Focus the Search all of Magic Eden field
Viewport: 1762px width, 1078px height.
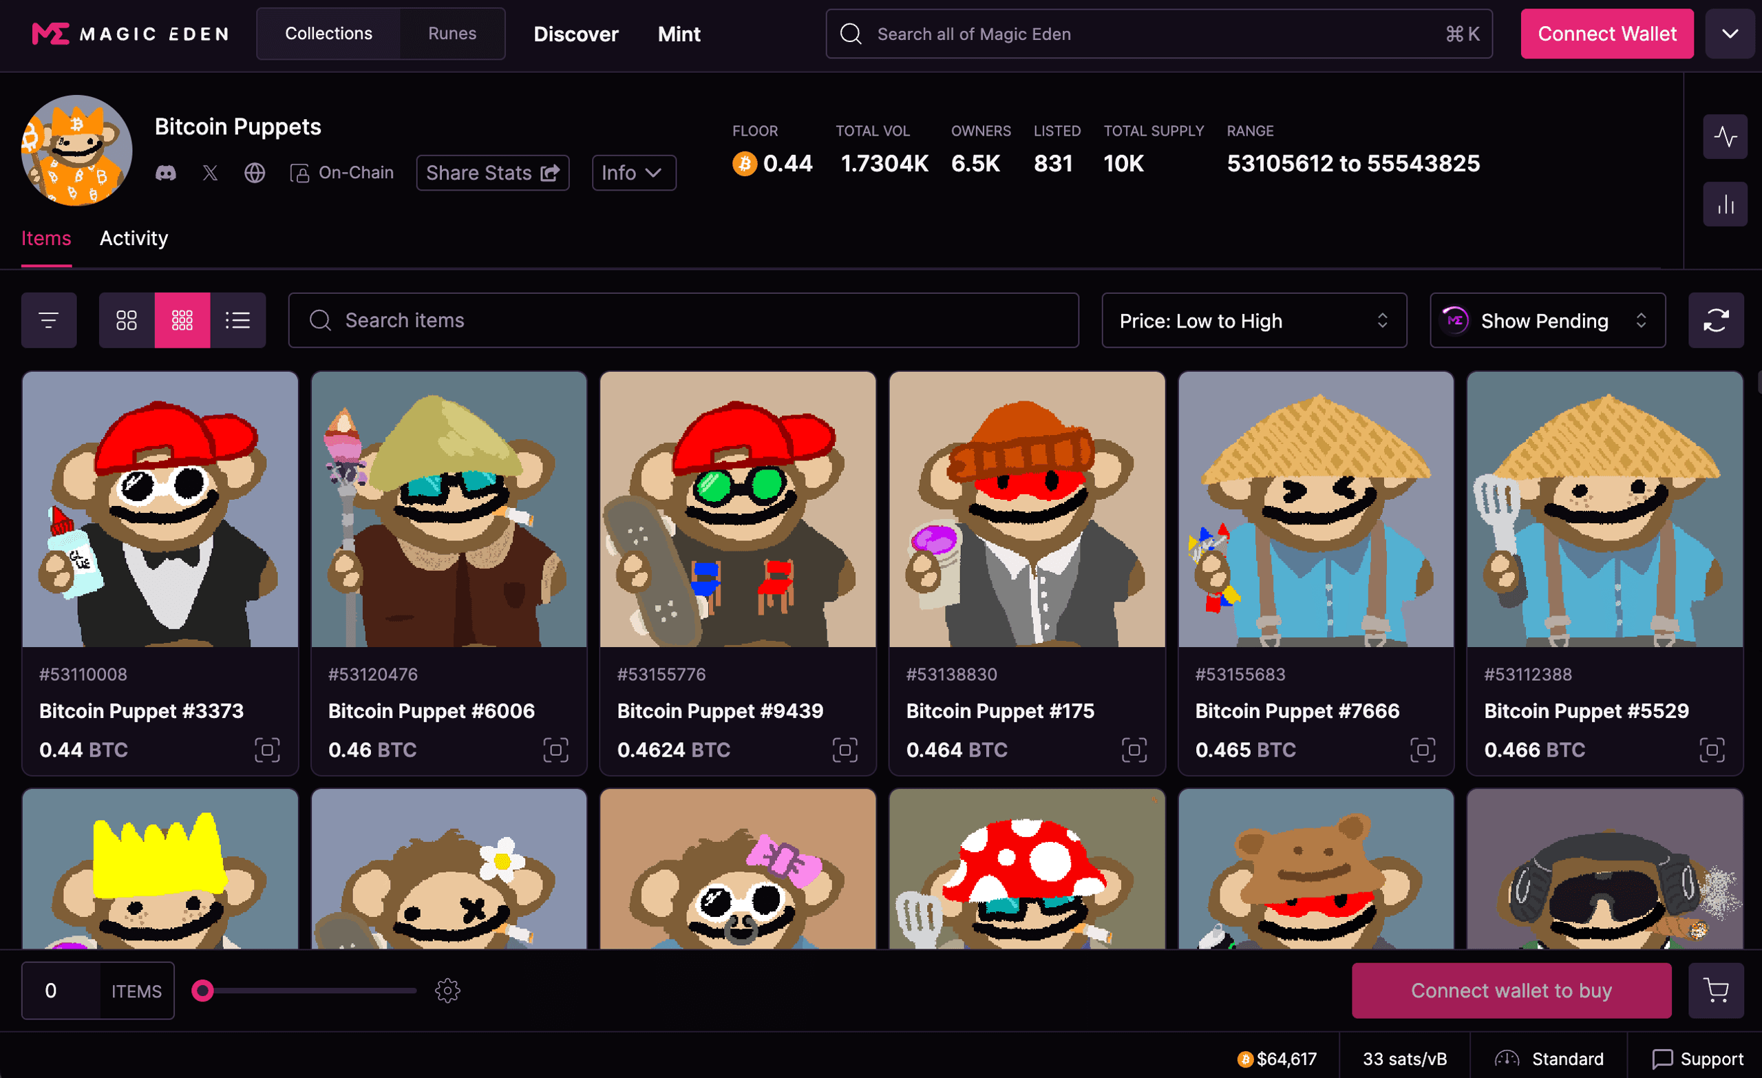pyautogui.click(x=1158, y=34)
